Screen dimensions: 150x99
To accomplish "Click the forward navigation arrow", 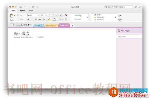I will pos(29,7).
